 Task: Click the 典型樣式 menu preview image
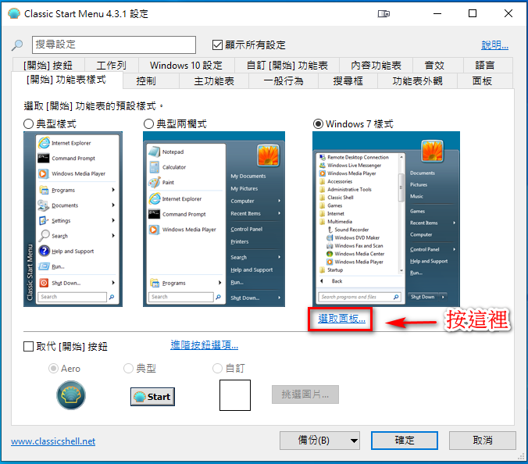73,220
